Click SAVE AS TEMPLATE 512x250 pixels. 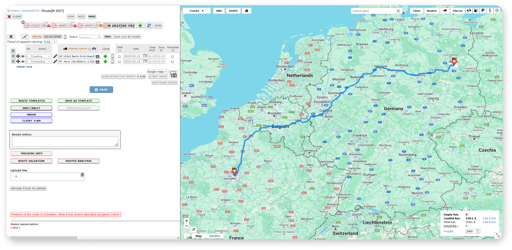click(78, 101)
